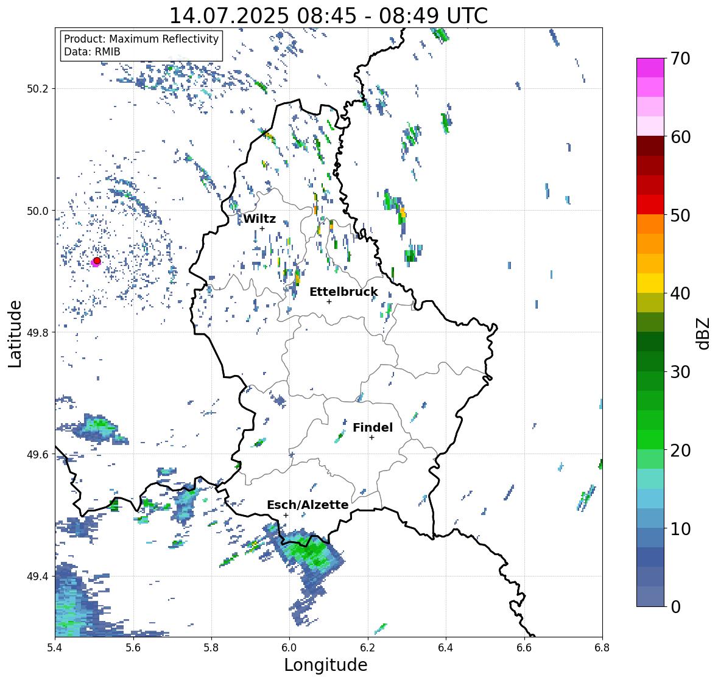
Task: Click the 6.6 longitude tick label
Action: point(524,648)
